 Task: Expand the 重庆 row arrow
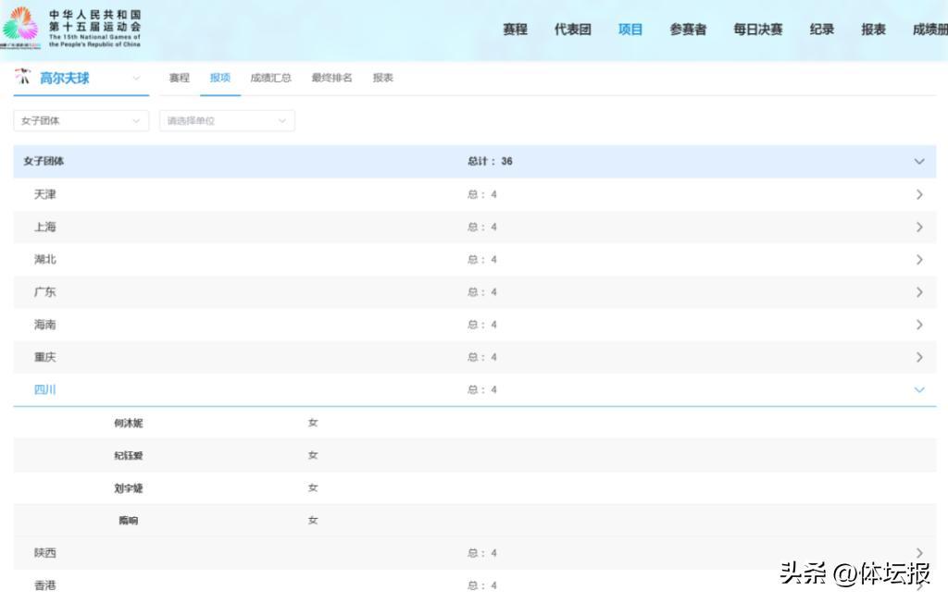pyautogui.click(x=918, y=357)
